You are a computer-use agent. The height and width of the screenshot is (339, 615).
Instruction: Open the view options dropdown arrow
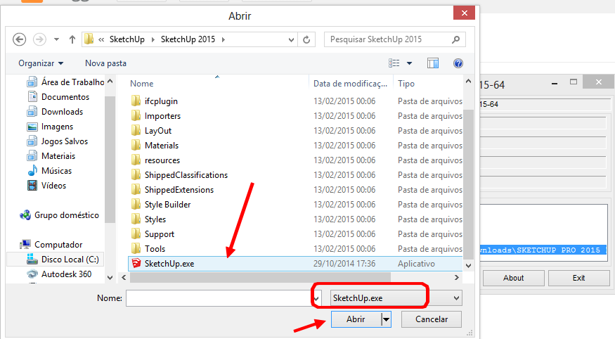click(410, 63)
